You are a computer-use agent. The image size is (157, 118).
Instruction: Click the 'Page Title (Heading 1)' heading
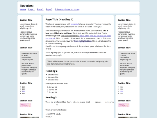[59, 20]
